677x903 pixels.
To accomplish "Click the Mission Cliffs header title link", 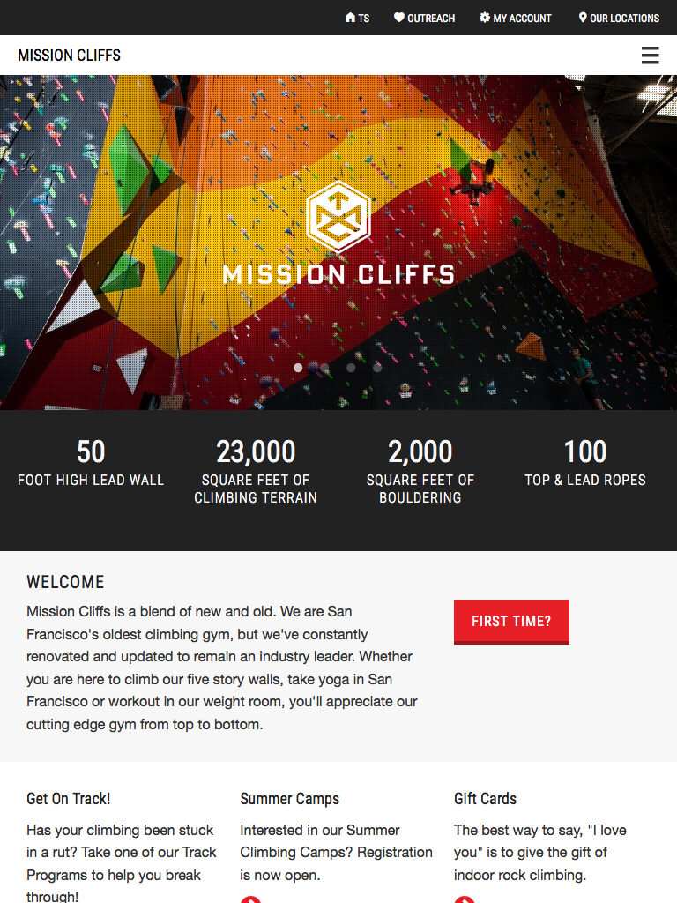I will [x=69, y=56].
